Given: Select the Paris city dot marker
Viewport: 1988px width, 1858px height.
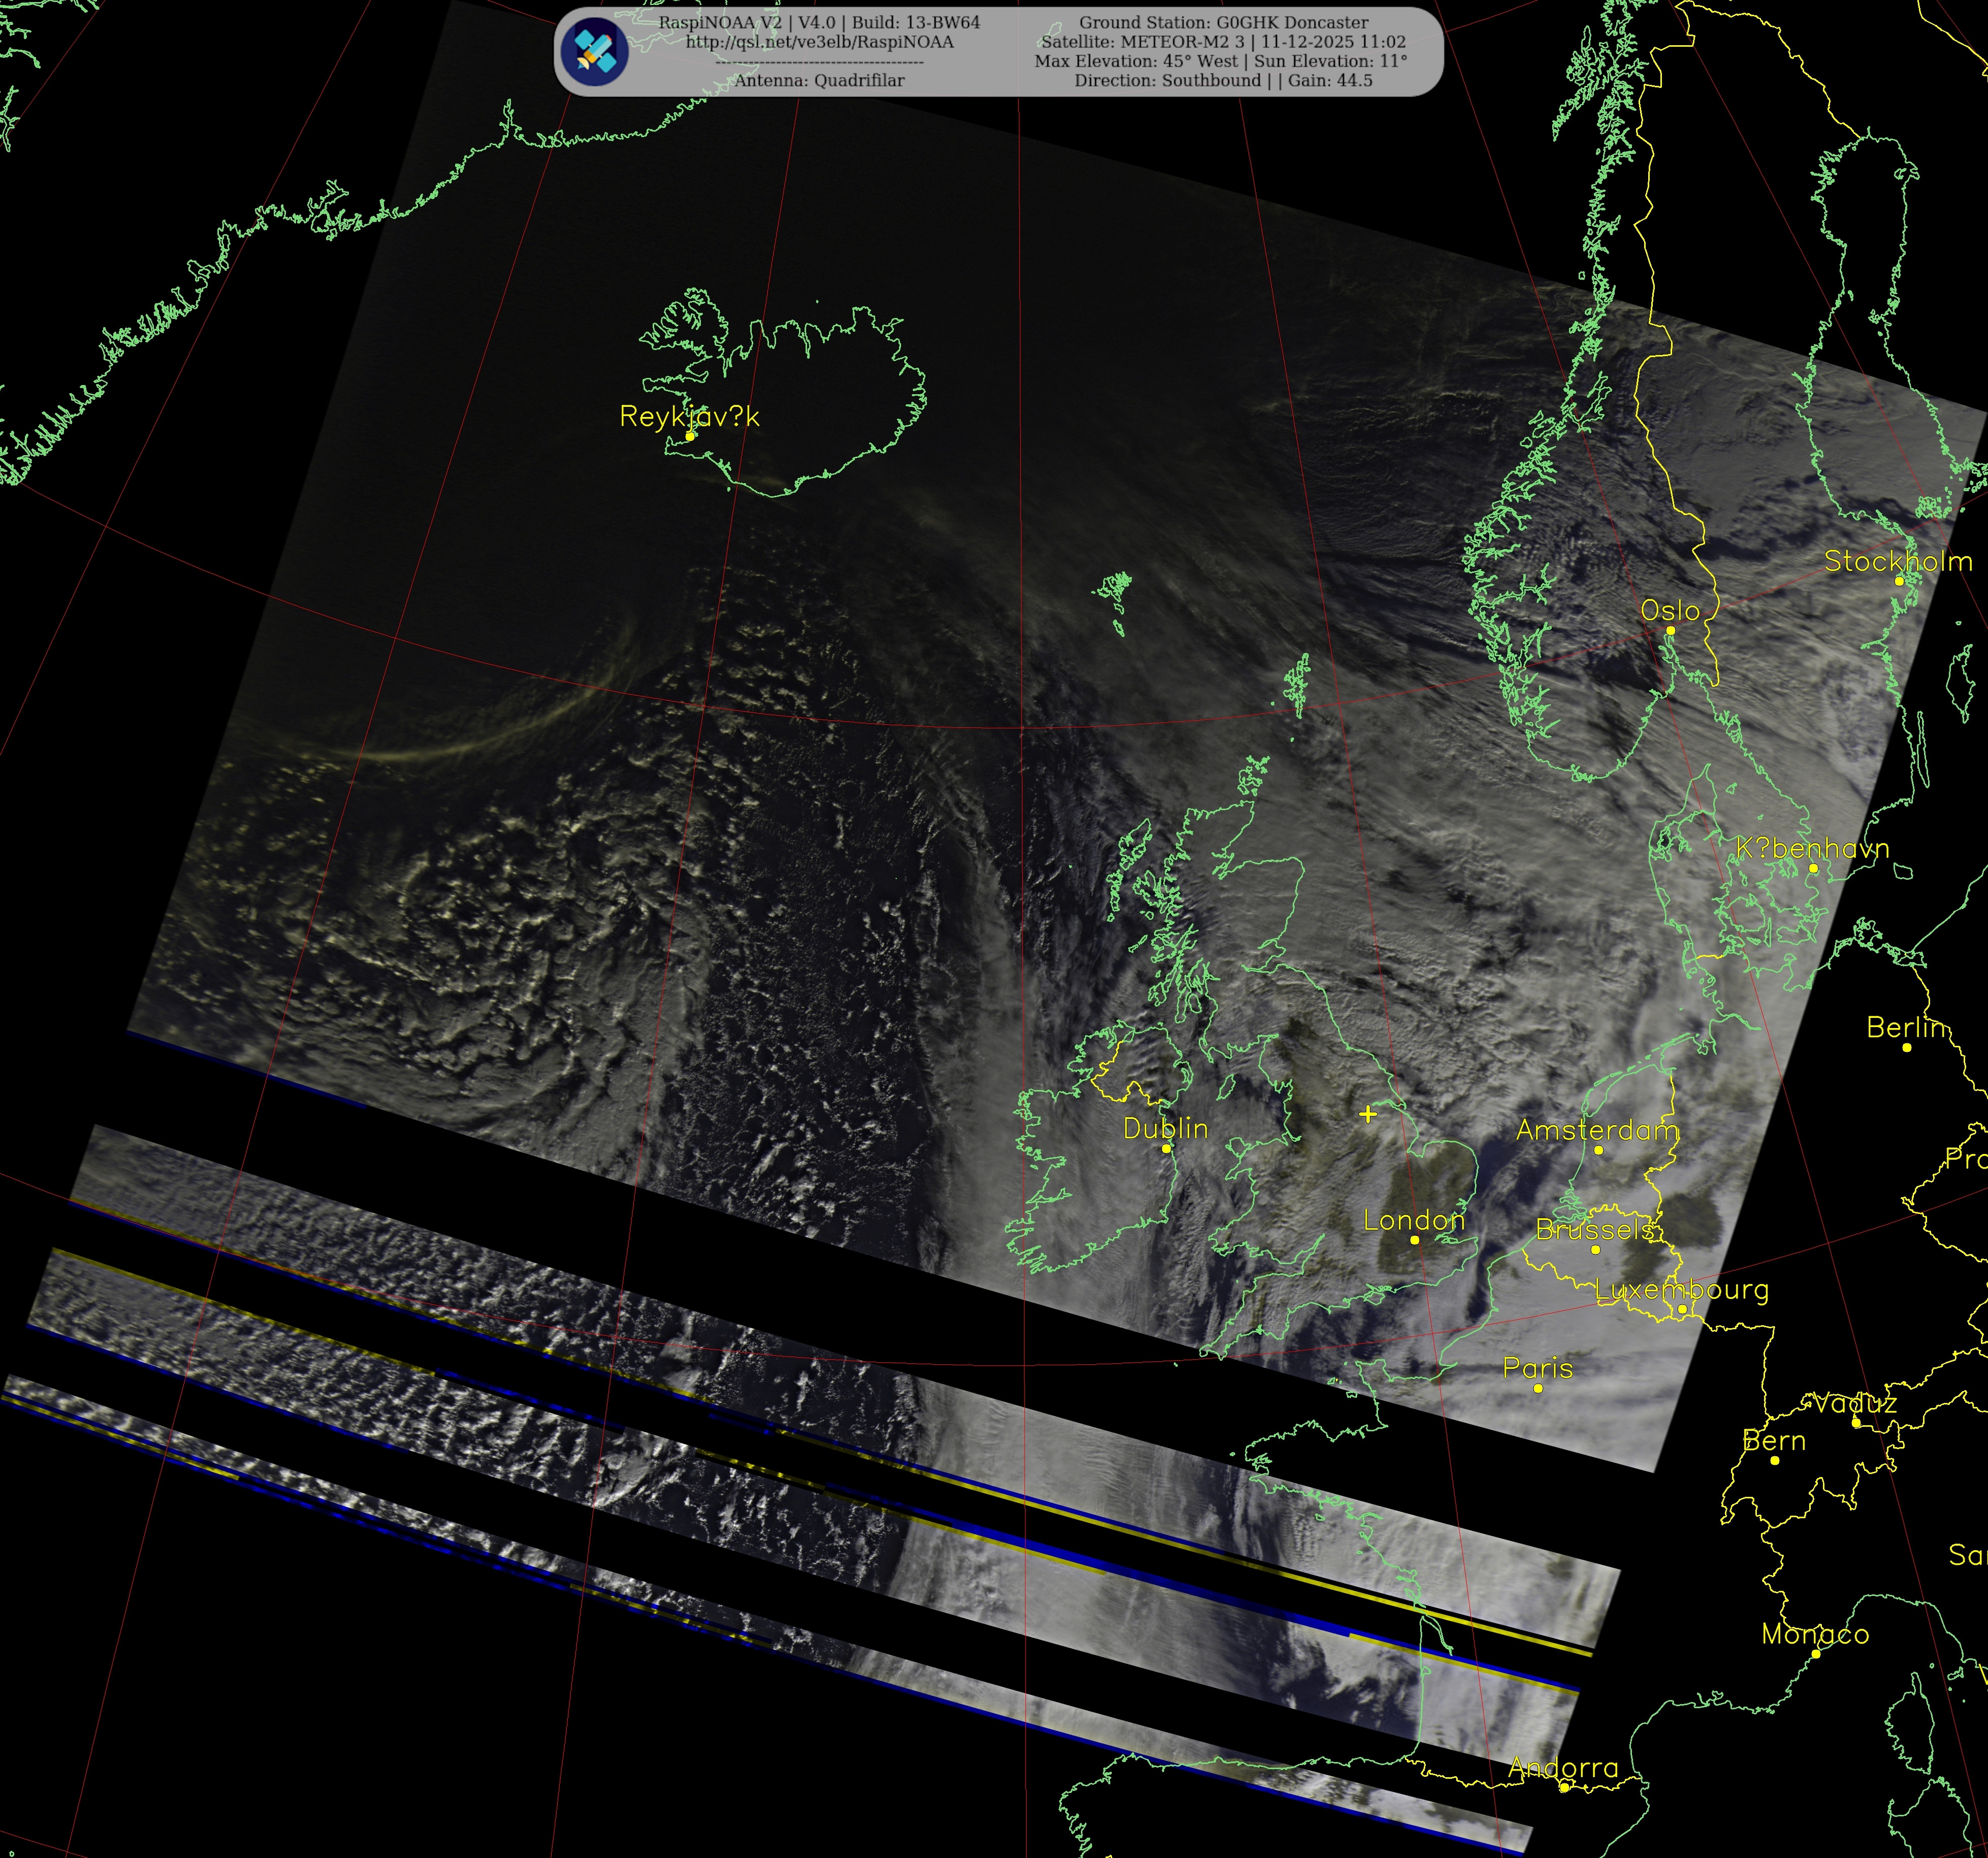Looking at the screenshot, I should [1538, 1388].
